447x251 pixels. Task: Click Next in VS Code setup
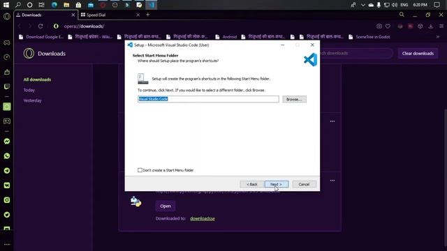(x=277, y=184)
